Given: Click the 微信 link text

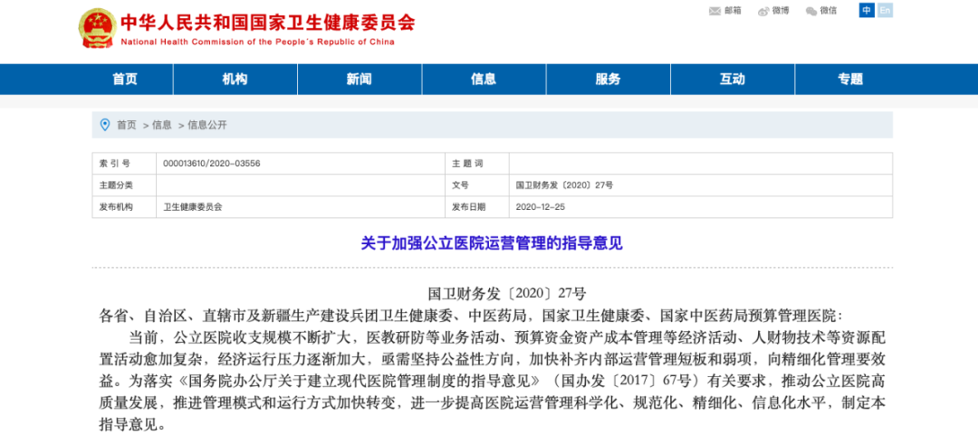Looking at the screenshot, I should 829,11.
